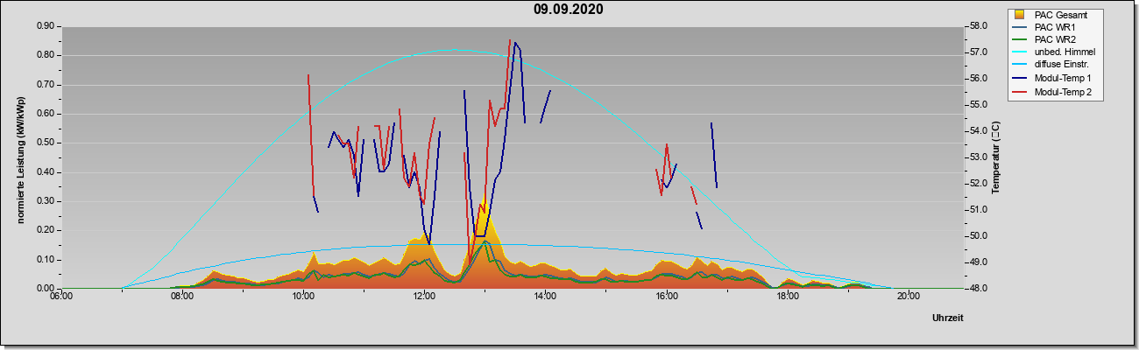Click the 0.30 left axis value
Image resolution: width=1139 pixels, height=350 pixels.
[46, 201]
